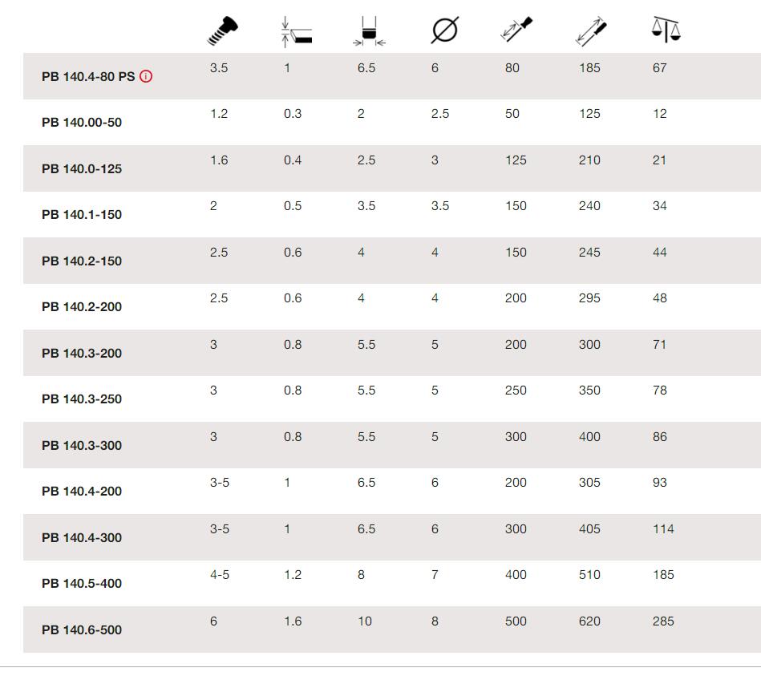Select product PB 140.4-80 PS
The width and height of the screenshot is (761, 676).
[88, 77]
